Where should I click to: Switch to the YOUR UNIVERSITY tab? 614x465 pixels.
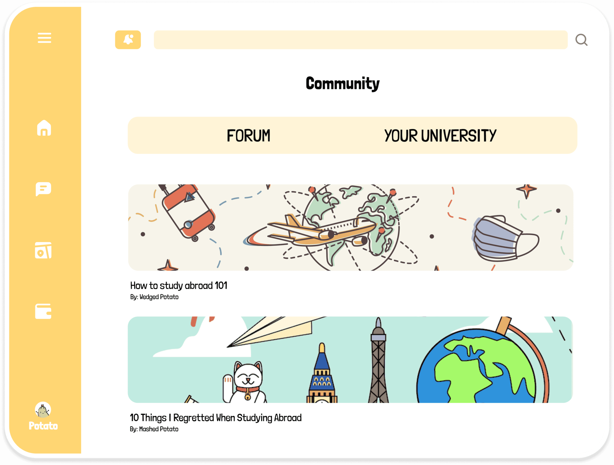(x=440, y=136)
